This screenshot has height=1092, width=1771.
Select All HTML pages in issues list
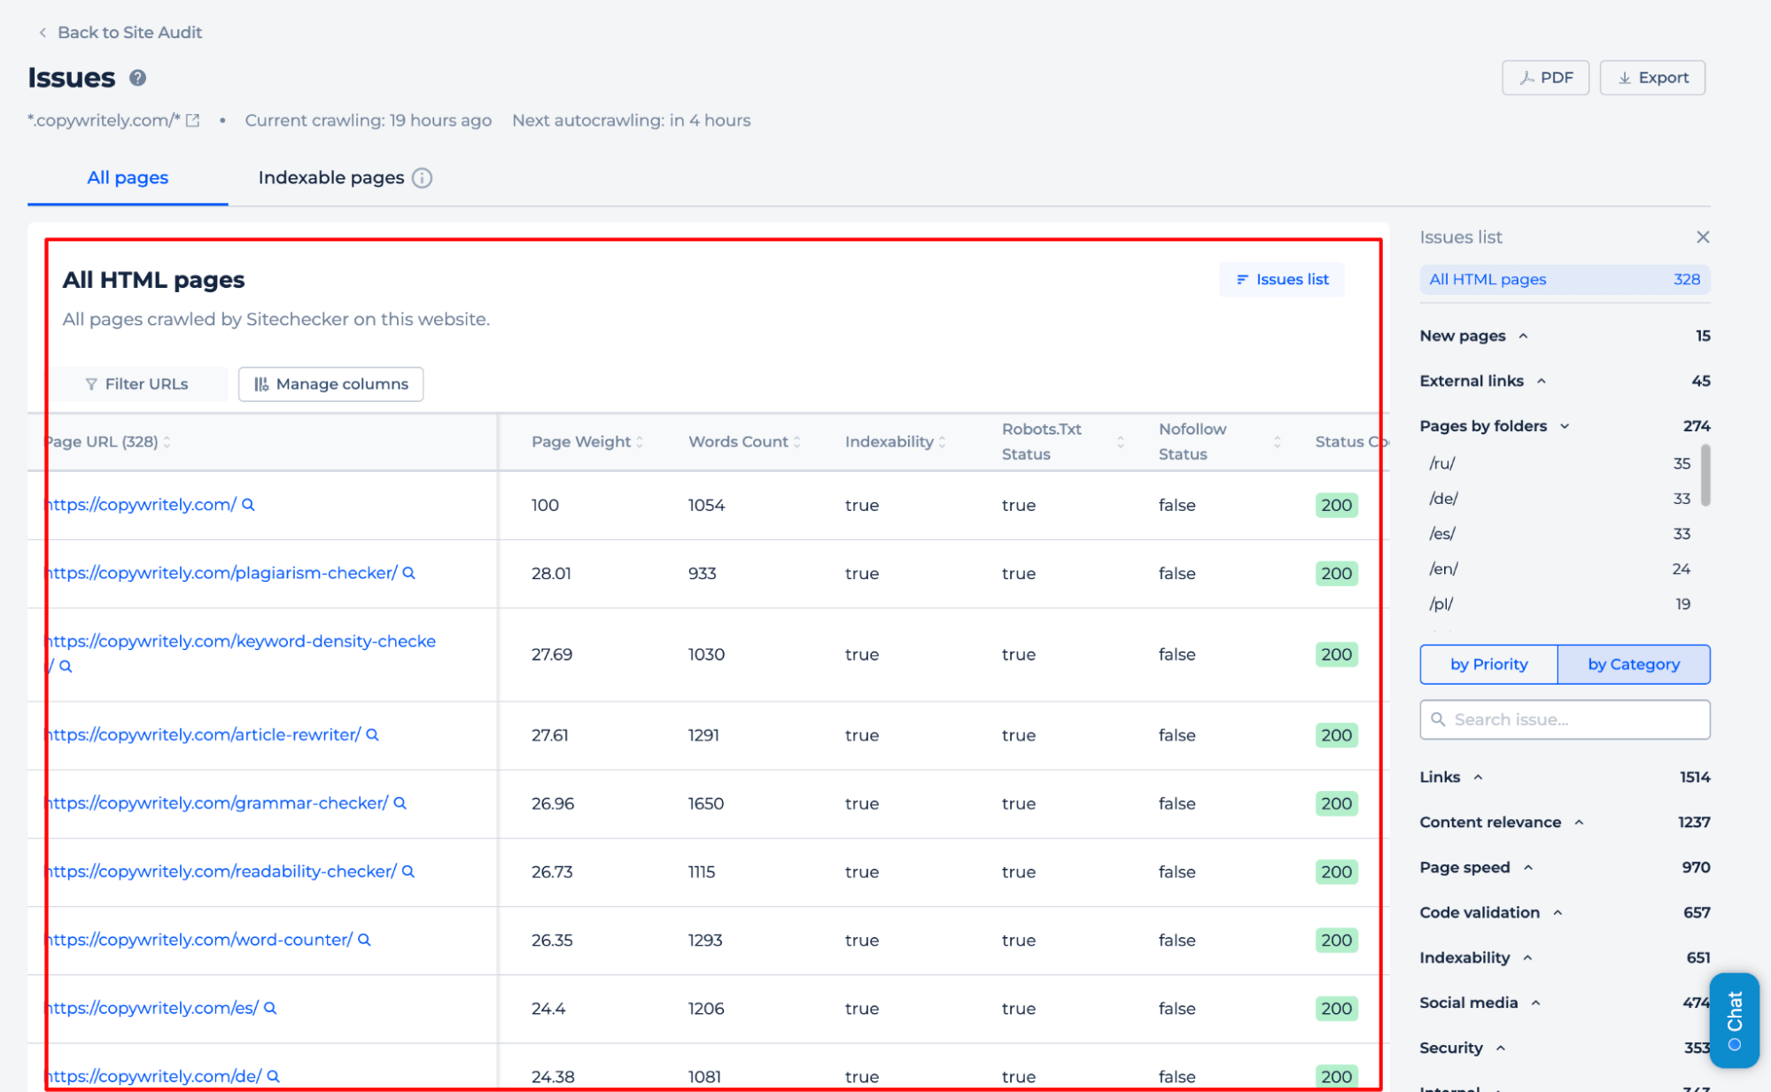coord(1565,280)
